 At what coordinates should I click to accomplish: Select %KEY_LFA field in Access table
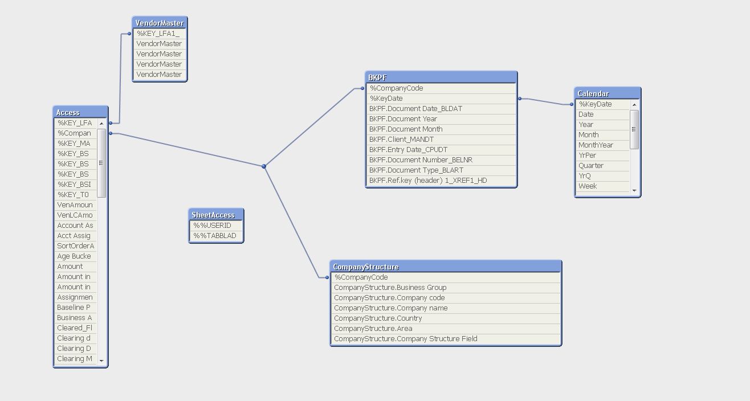pos(76,123)
